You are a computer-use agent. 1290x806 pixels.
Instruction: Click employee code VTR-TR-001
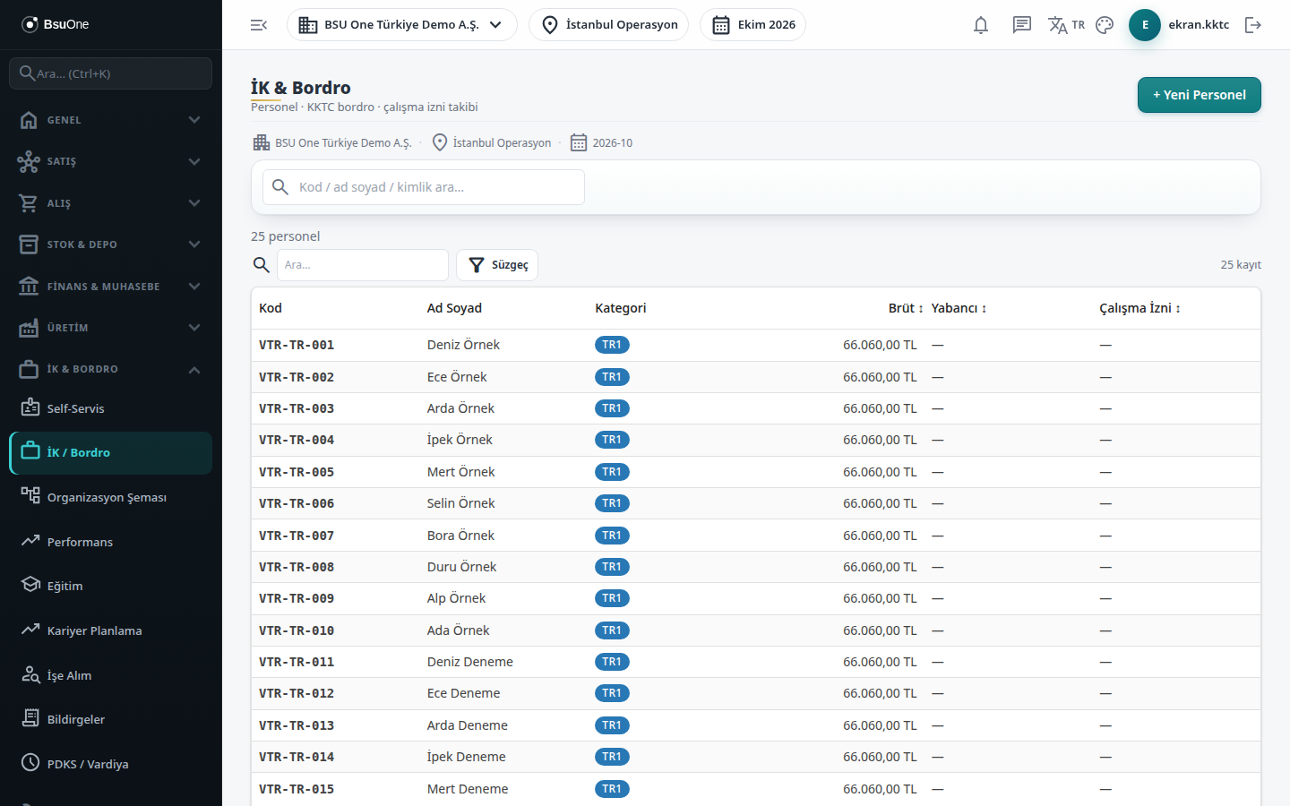point(297,345)
